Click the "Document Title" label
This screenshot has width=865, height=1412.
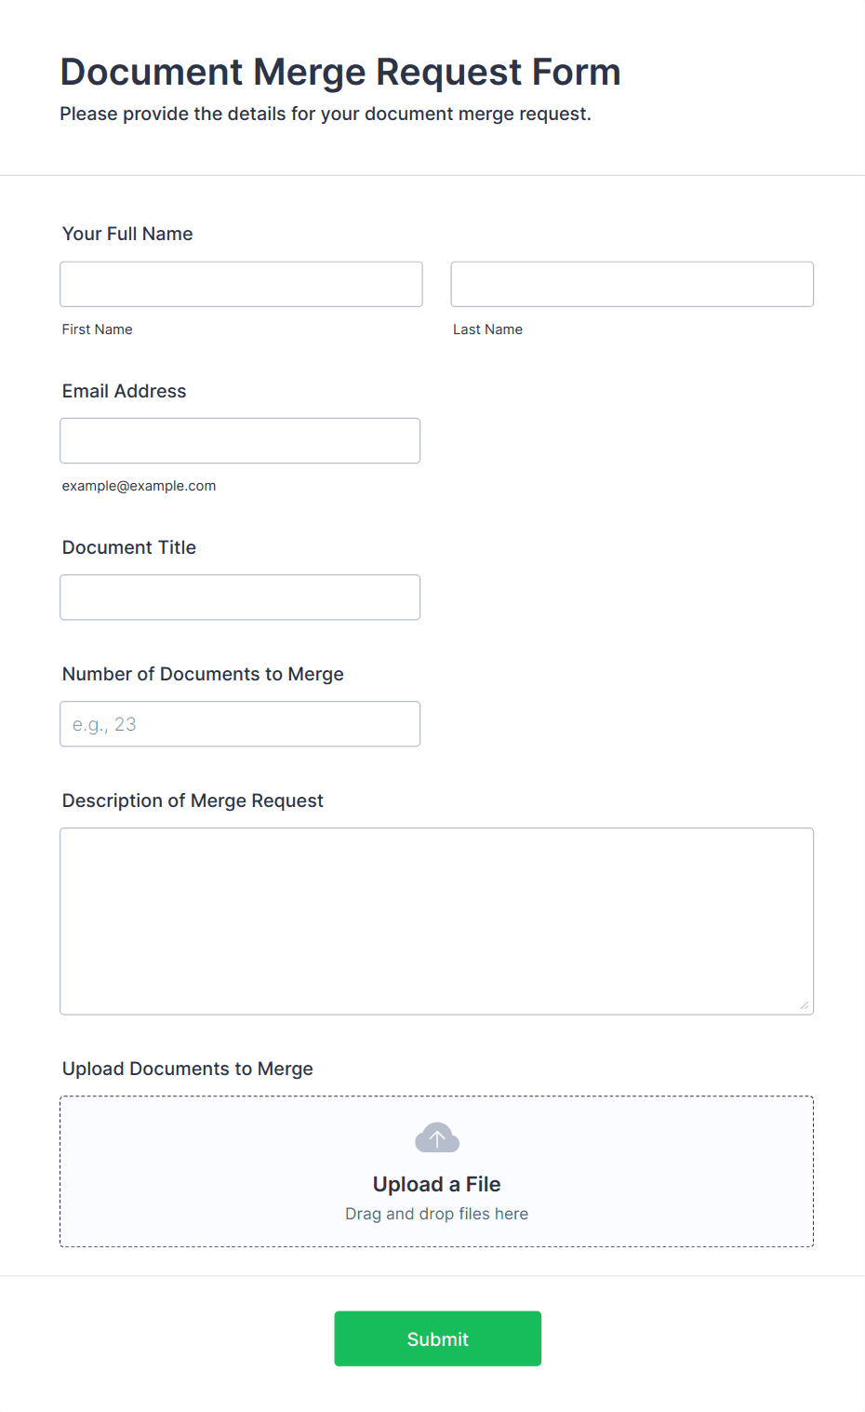pyautogui.click(x=129, y=547)
